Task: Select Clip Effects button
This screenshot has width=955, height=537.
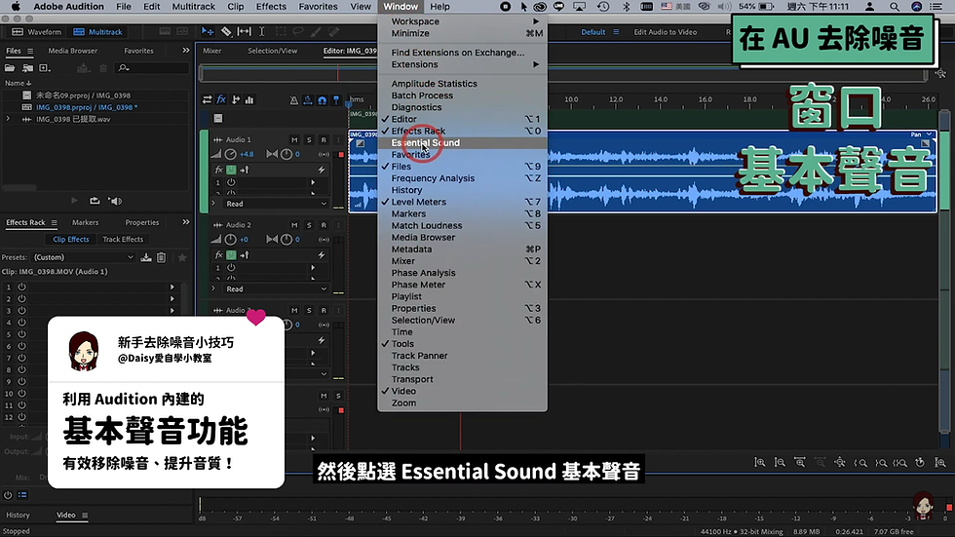Action: (70, 240)
